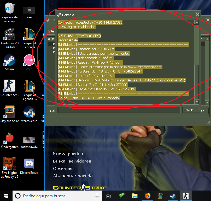The width and height of the screenshot is (211, 201).
Task: Launch the osu! desktop shortcut
Action: tap(29, 63)
